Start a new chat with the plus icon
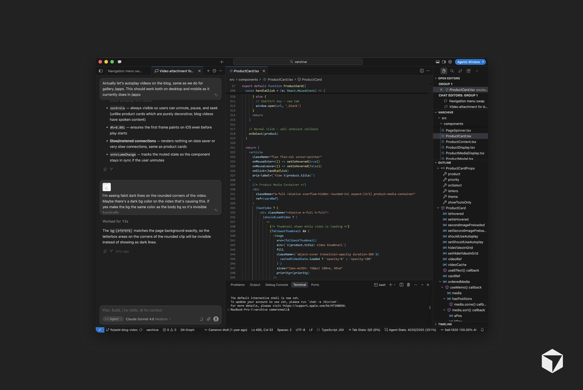Viewport: 583px width, 390px height. (x=208, y=71)
